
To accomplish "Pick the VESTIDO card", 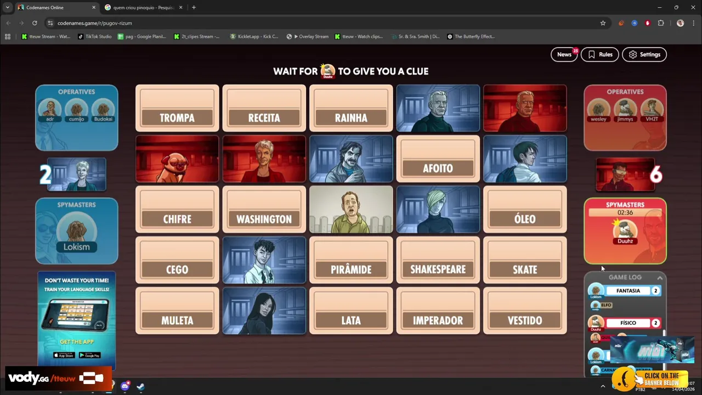I will pyautogui.click(x=525, y=311).
